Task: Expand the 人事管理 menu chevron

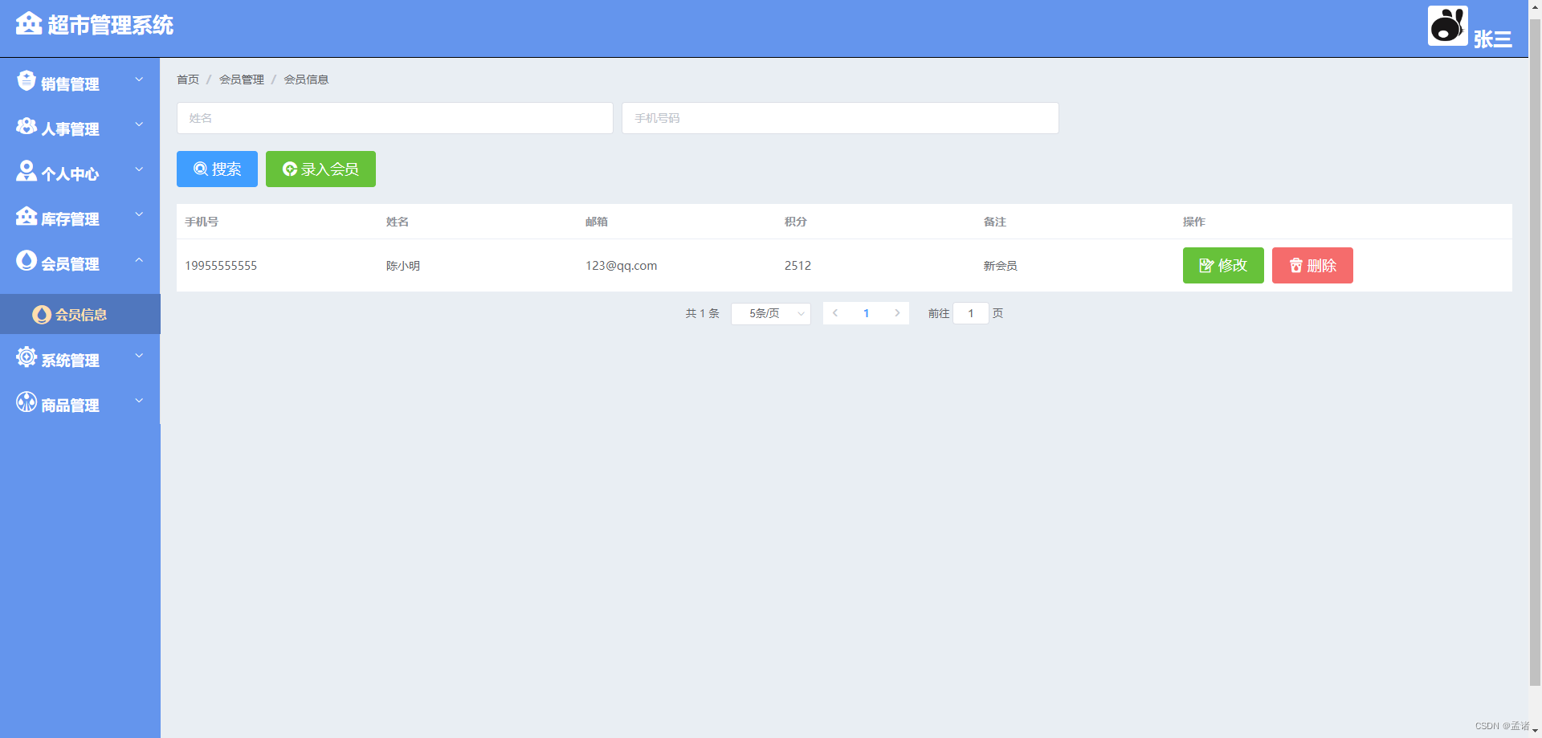Action: coord(139,124)
